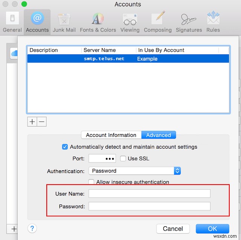Select the Advanced tab
This screenshot has height=240, width=241.
click(159, 135)
